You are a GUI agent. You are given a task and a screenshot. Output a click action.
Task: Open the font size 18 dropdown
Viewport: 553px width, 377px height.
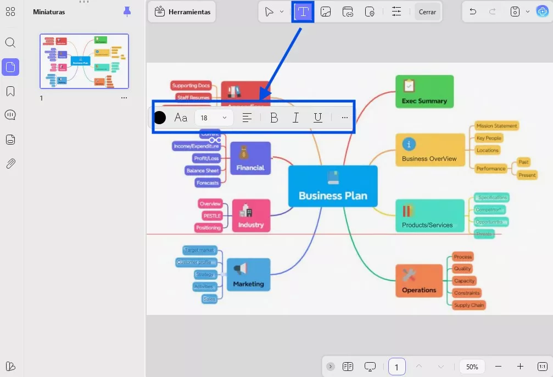[x=214, y=118]
